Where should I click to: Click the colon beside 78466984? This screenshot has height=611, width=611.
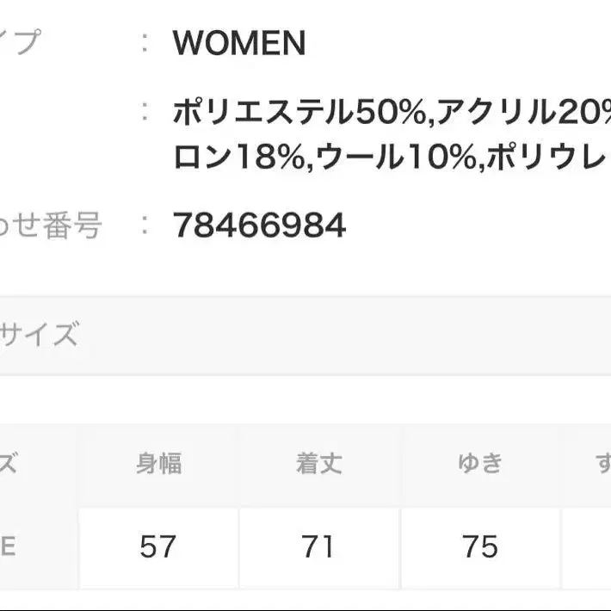click(146, 226)
